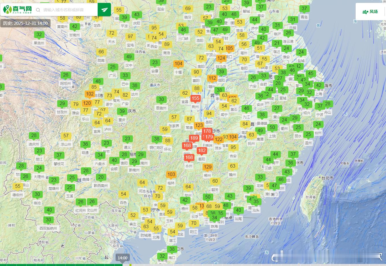Open the 38 AQI marker above 达州

pos(135,85)
